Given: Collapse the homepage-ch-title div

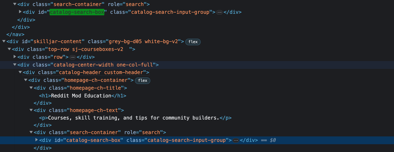Looking at the screenshot, I should click(x=31, y=88).
